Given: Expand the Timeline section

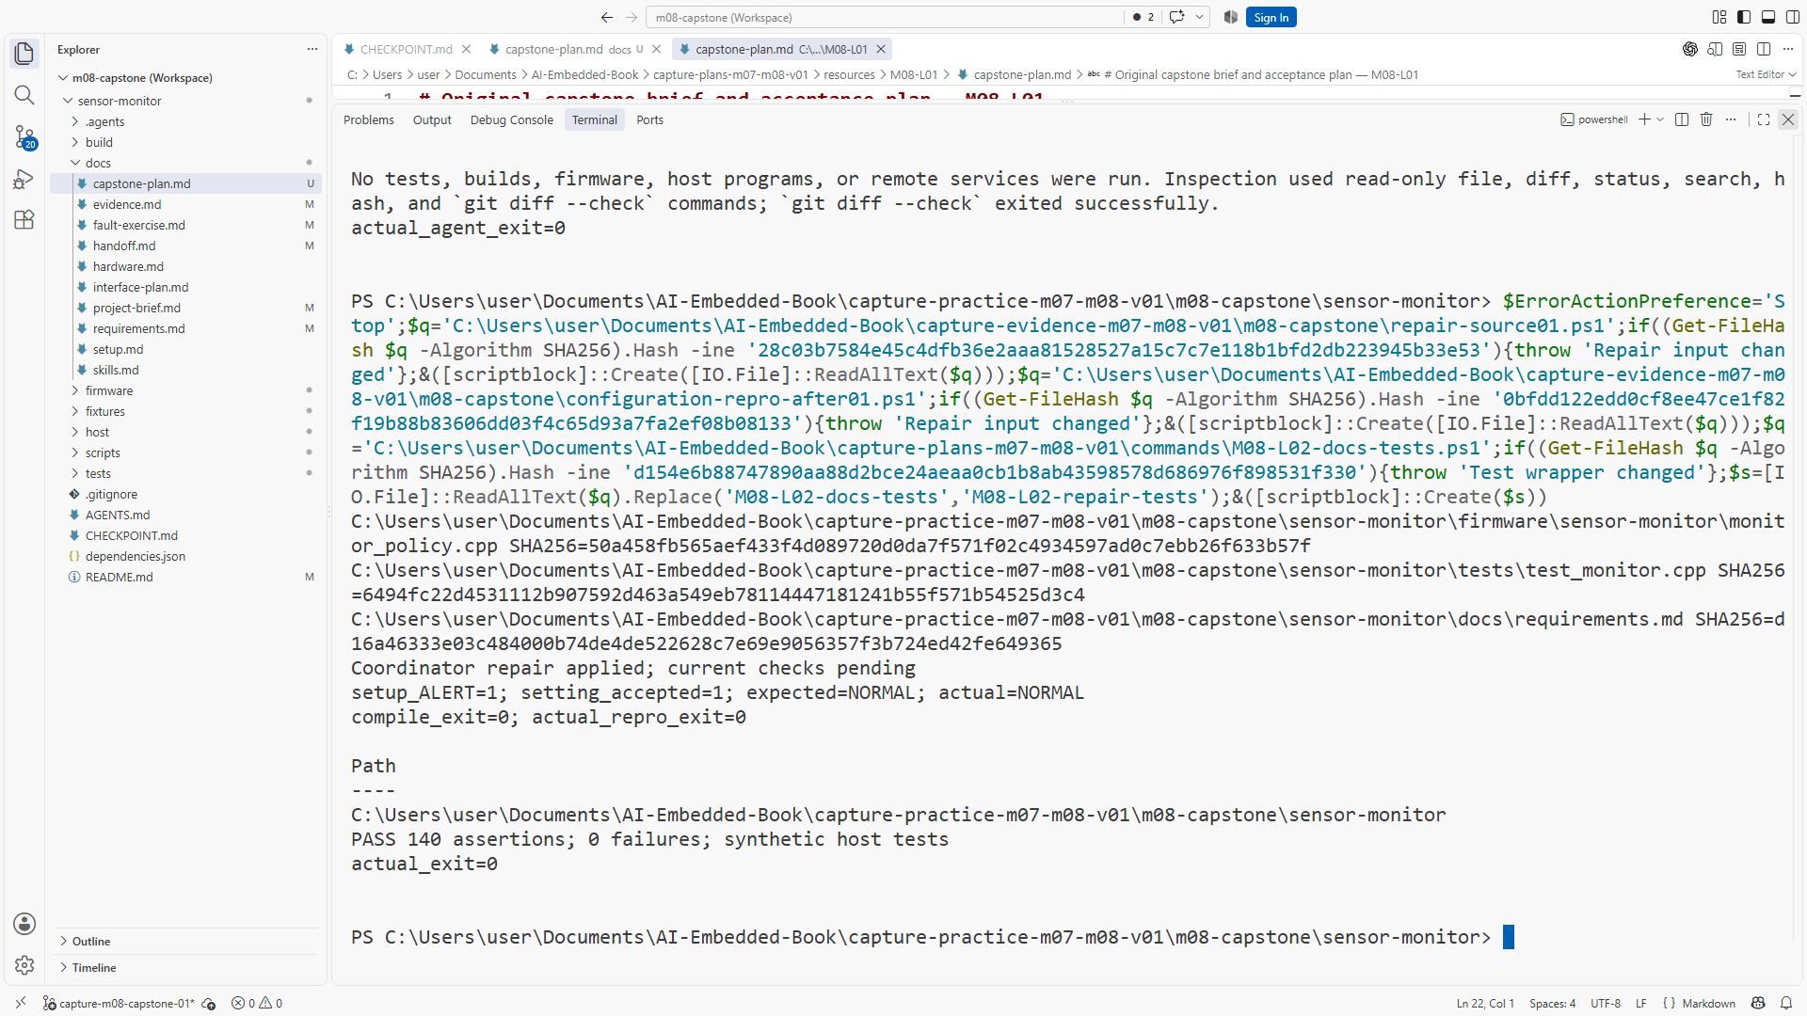Looking at the screenshot, I should pos(94,967).
